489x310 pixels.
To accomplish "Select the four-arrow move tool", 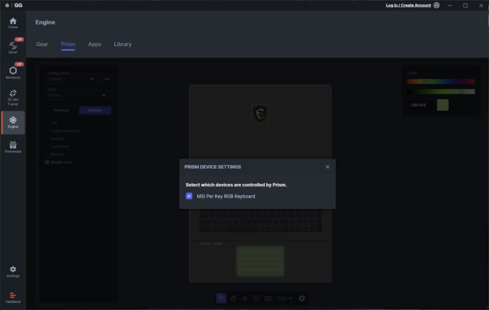I will 245,298.
